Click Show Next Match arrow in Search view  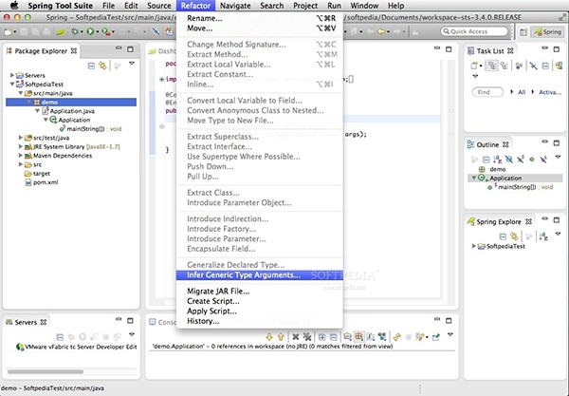[269, 337]
